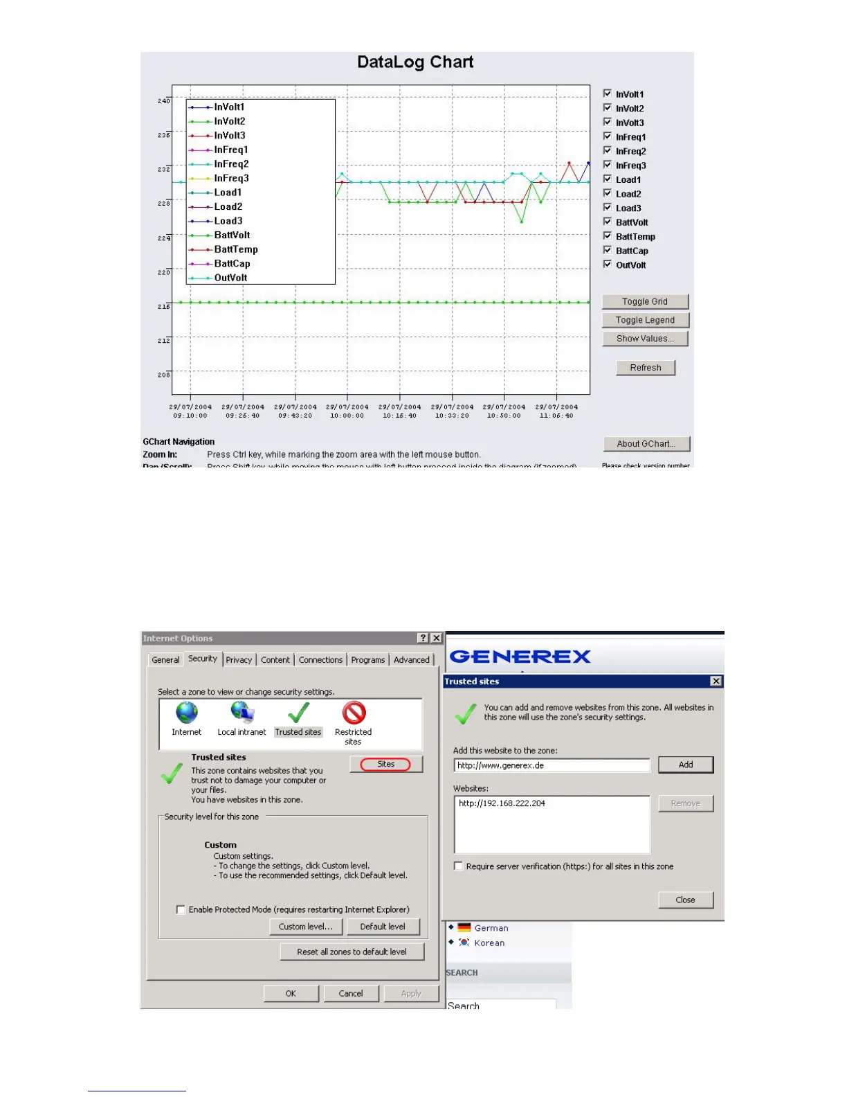Open Show Values... dialog
Viewport: 847px width, 1097px height.
[645, 339]
